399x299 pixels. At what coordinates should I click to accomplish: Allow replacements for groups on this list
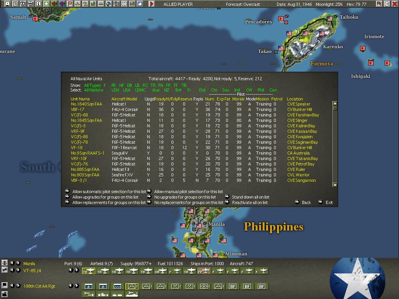tap(67, 202)
